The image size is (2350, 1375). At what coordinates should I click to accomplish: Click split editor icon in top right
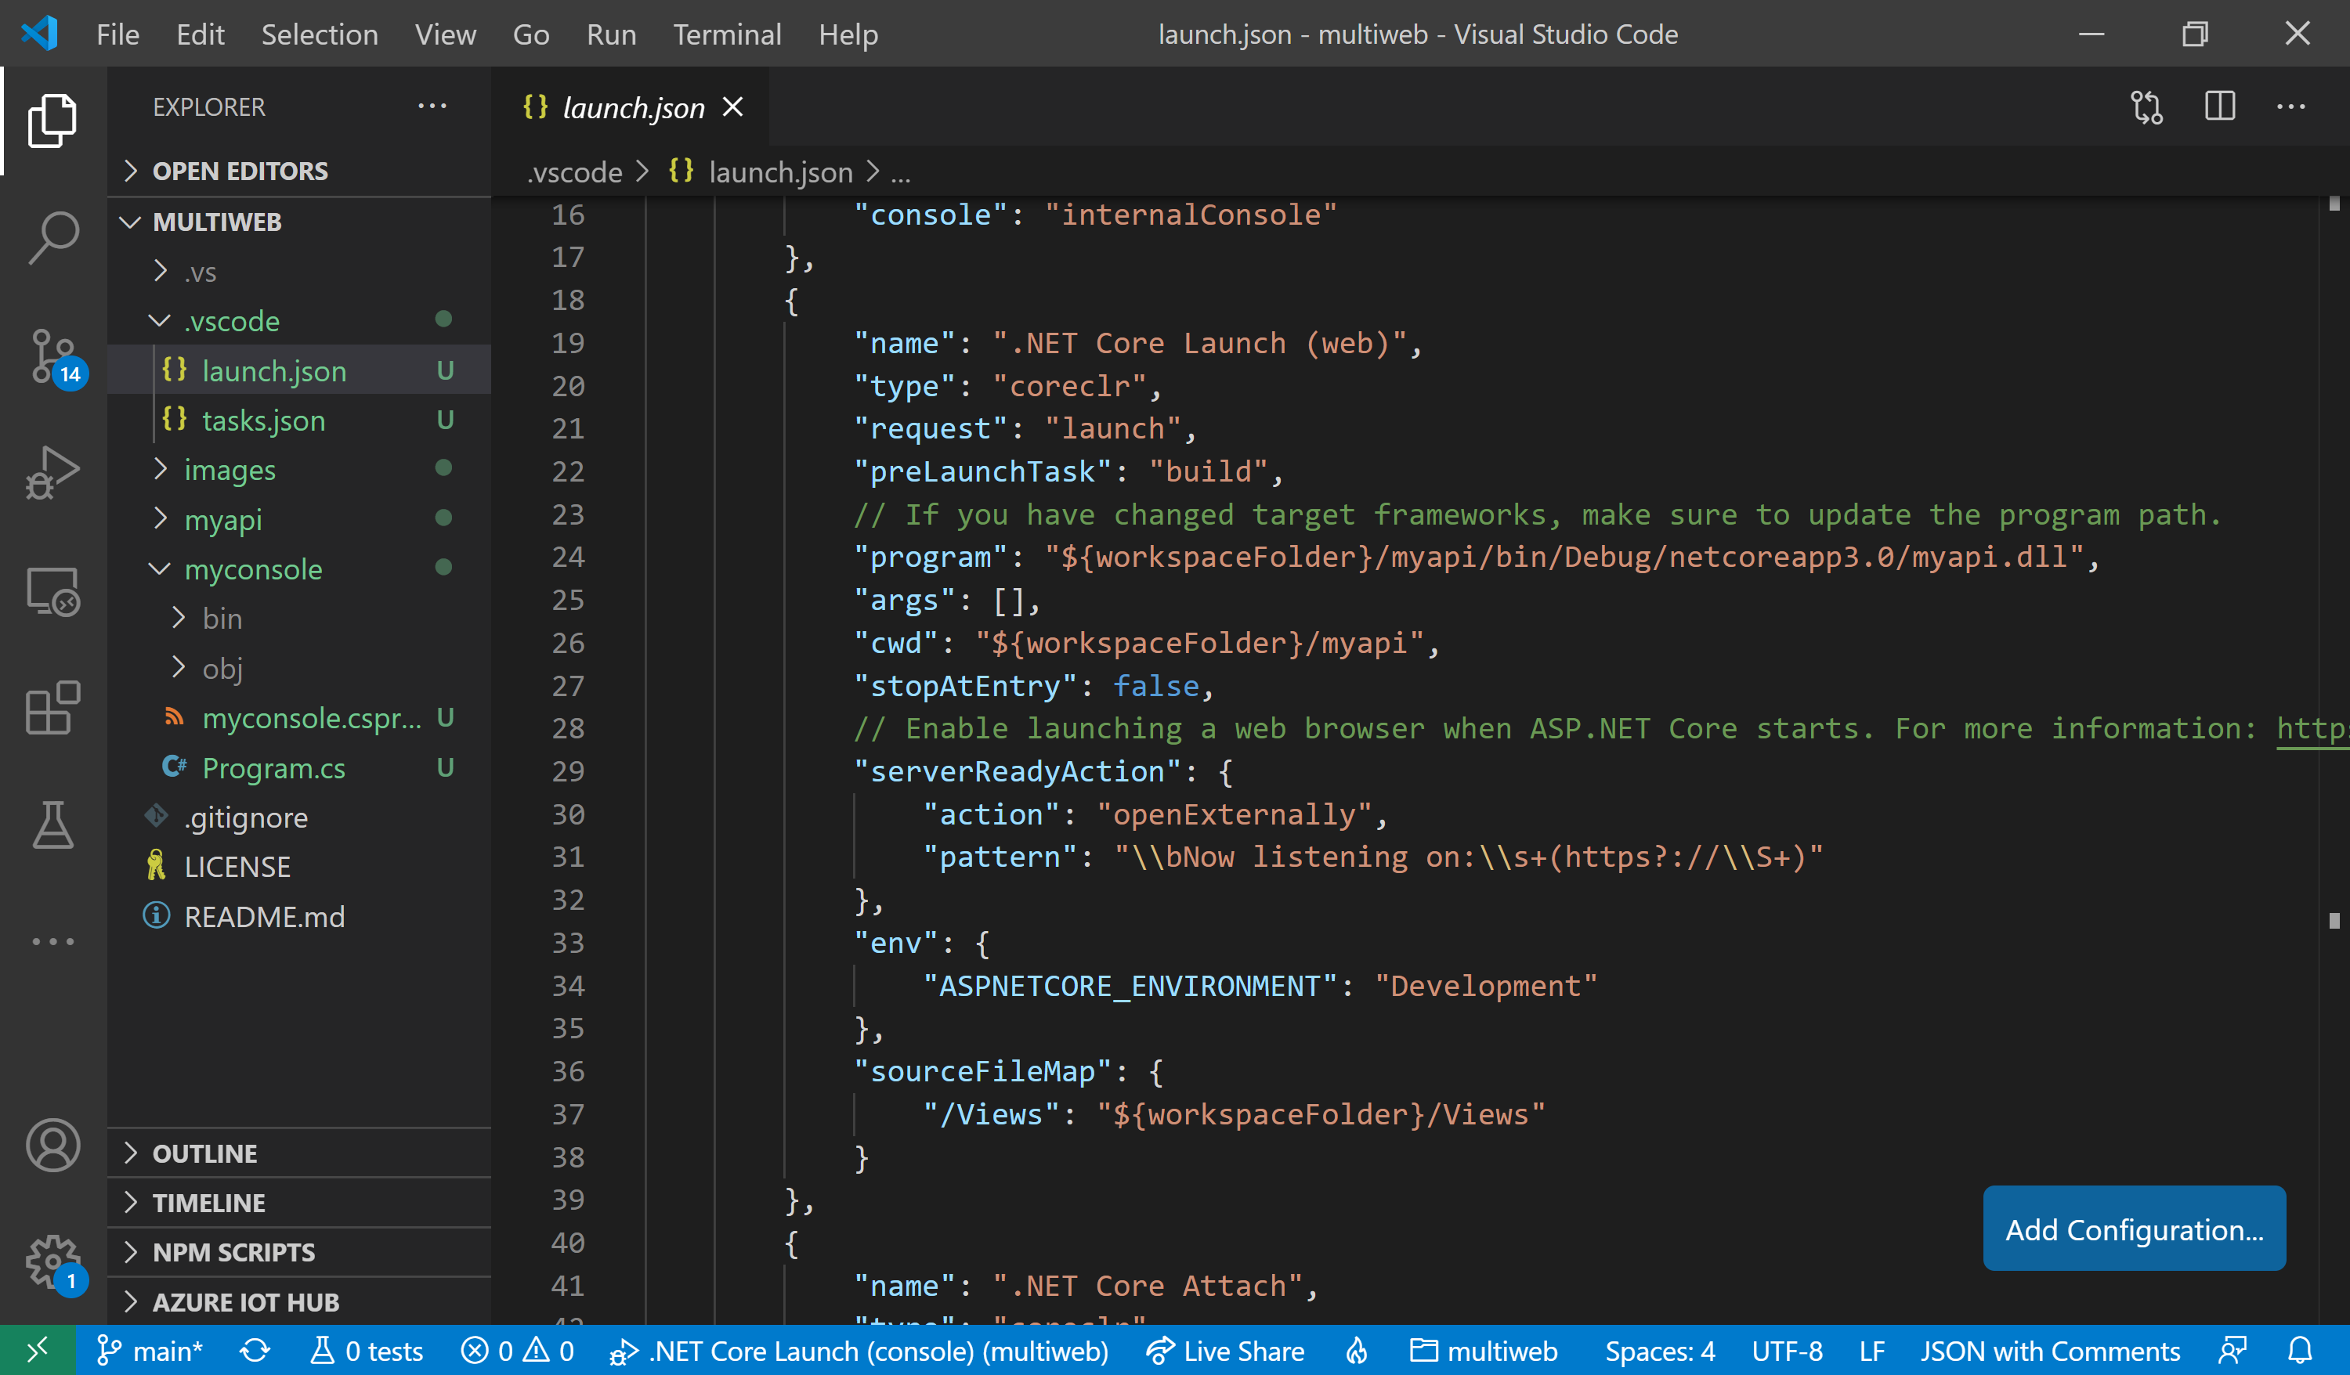coord(2221,108)
